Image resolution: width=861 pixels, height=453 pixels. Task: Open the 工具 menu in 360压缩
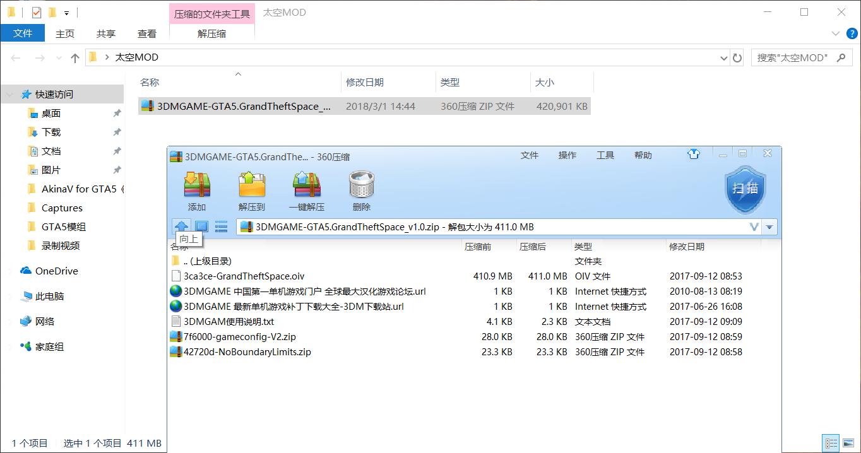(x=605, y=155)
